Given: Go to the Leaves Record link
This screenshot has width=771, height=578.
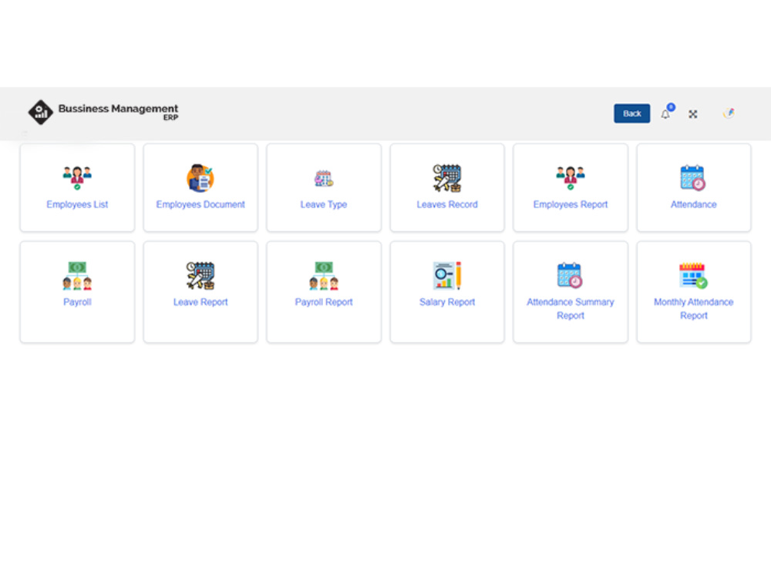Looking at the screenshot, I should click(447, 204).
